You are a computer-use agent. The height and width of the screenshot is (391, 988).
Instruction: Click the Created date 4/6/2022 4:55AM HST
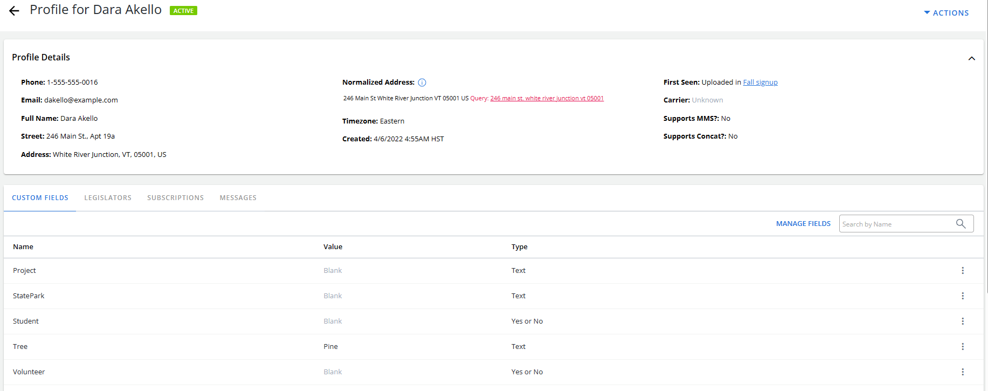tap(409, 139)
